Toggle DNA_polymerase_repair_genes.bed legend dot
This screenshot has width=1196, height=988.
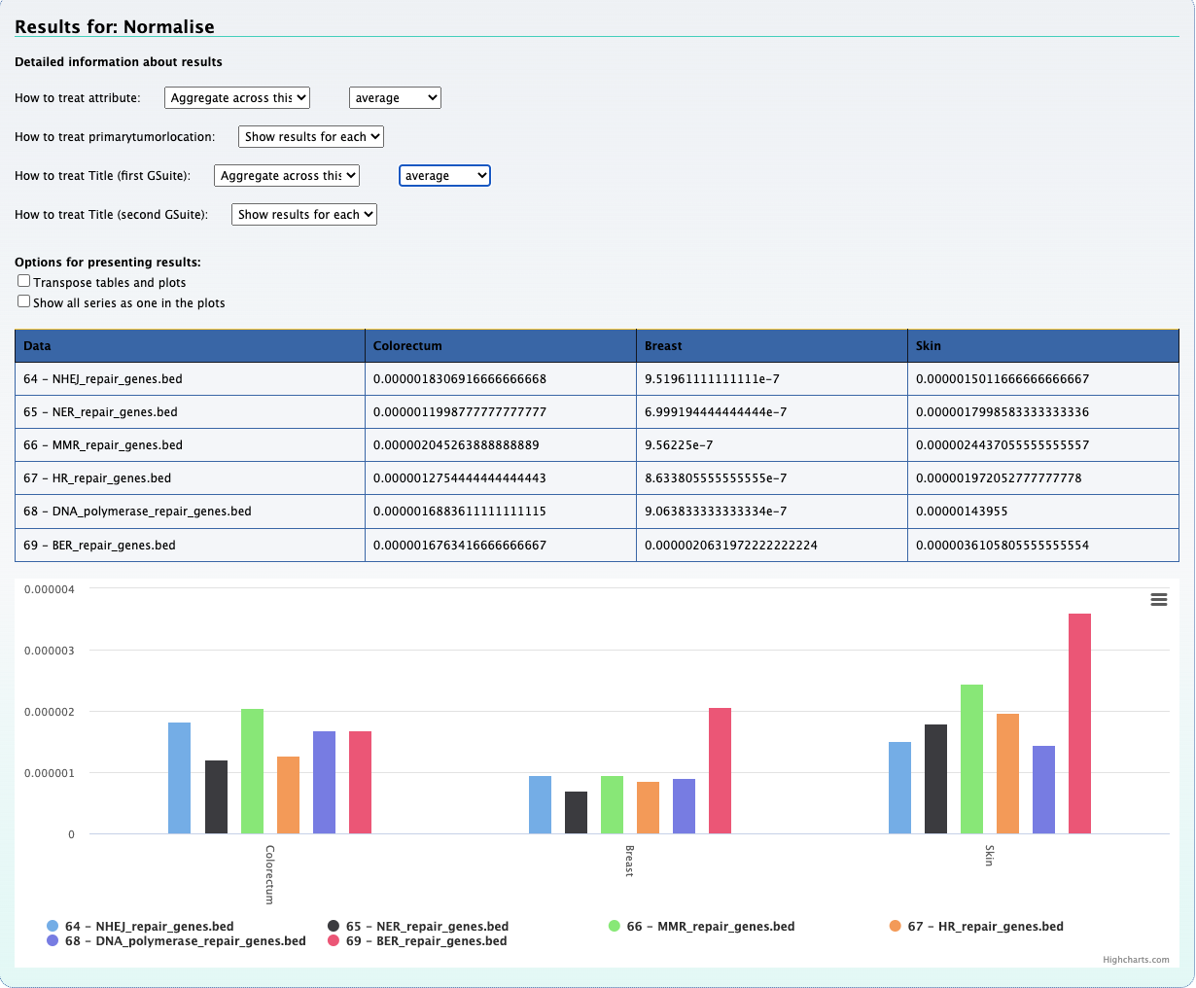pyautogui.click(x=53, y=941)
